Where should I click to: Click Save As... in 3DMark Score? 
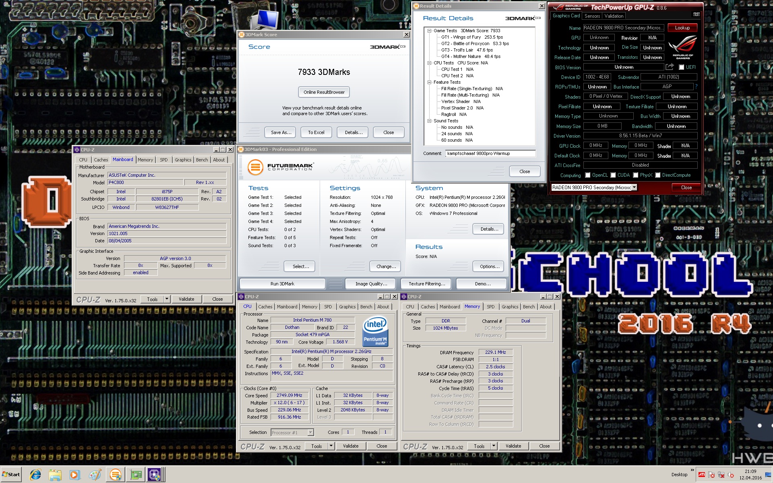click(x=281, y=132)
